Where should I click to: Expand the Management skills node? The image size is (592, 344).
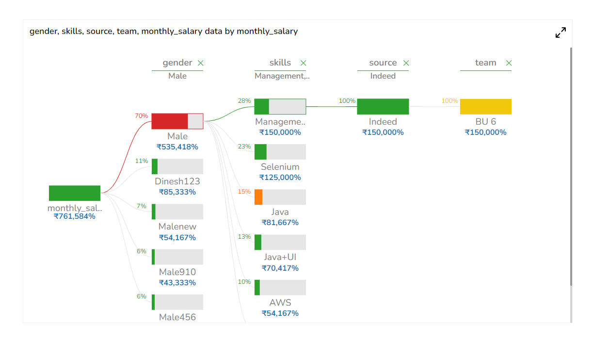pos(280,107)
